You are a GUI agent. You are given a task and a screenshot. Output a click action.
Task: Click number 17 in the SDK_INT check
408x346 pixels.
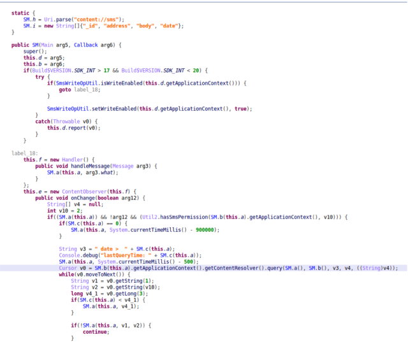click(x=106, y=71)
